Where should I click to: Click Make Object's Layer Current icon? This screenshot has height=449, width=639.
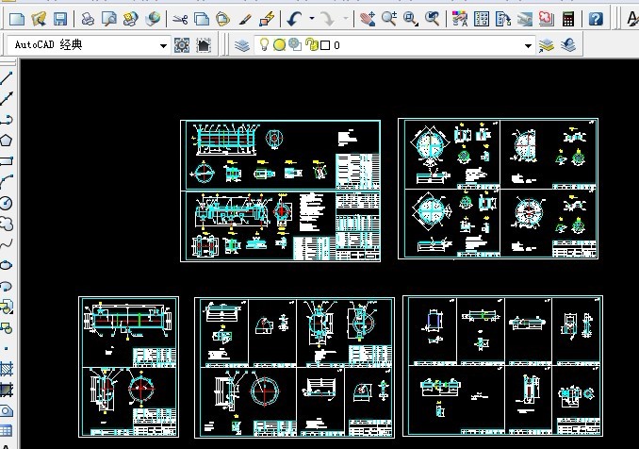point(546,45)
